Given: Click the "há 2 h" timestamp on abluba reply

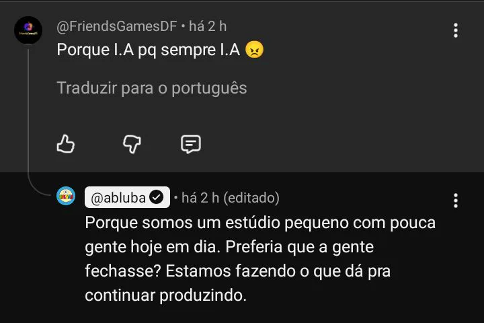Looking at the screenshot, I should [x=200, y=198].
